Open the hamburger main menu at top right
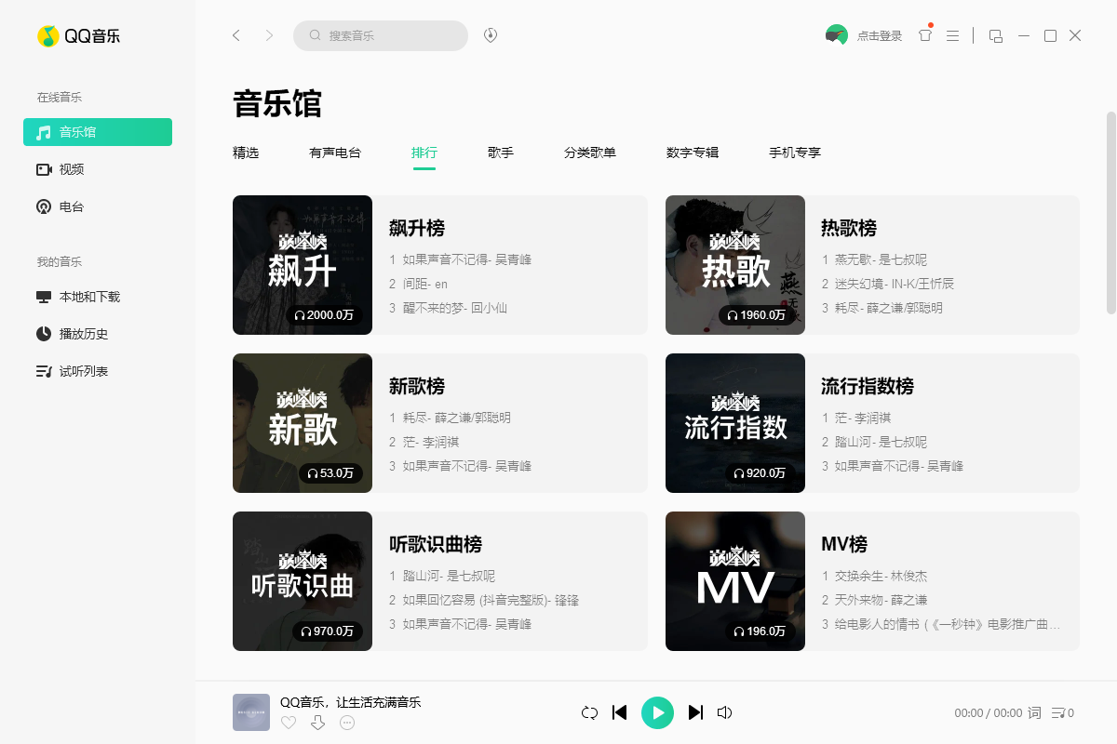The image size is (1117, 744). pos(952,34)
